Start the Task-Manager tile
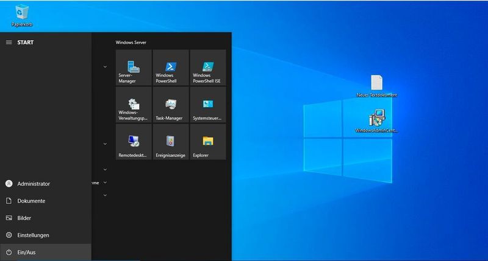This screenshot has height=261, width=488. [x=171, y=105]
